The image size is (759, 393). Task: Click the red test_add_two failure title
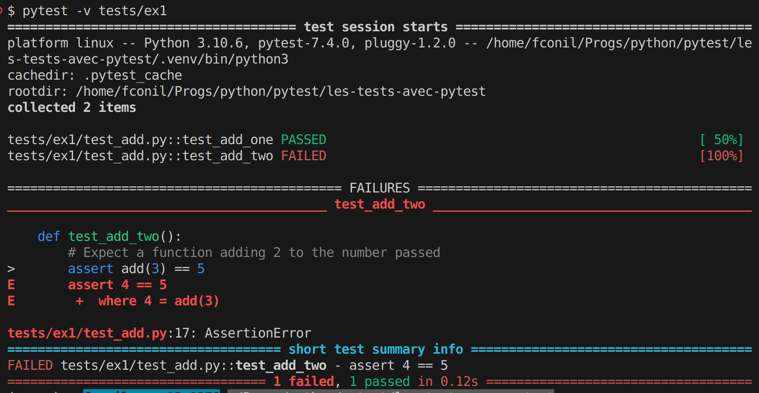[x=379, y=204]
